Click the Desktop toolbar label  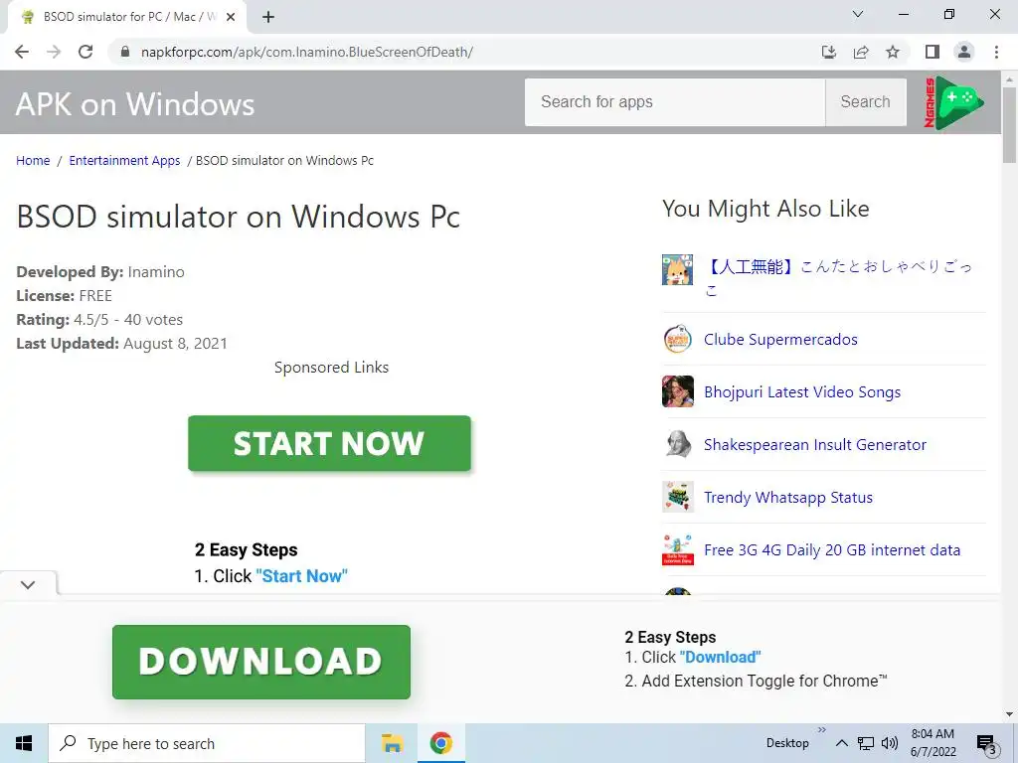(787, 743)
